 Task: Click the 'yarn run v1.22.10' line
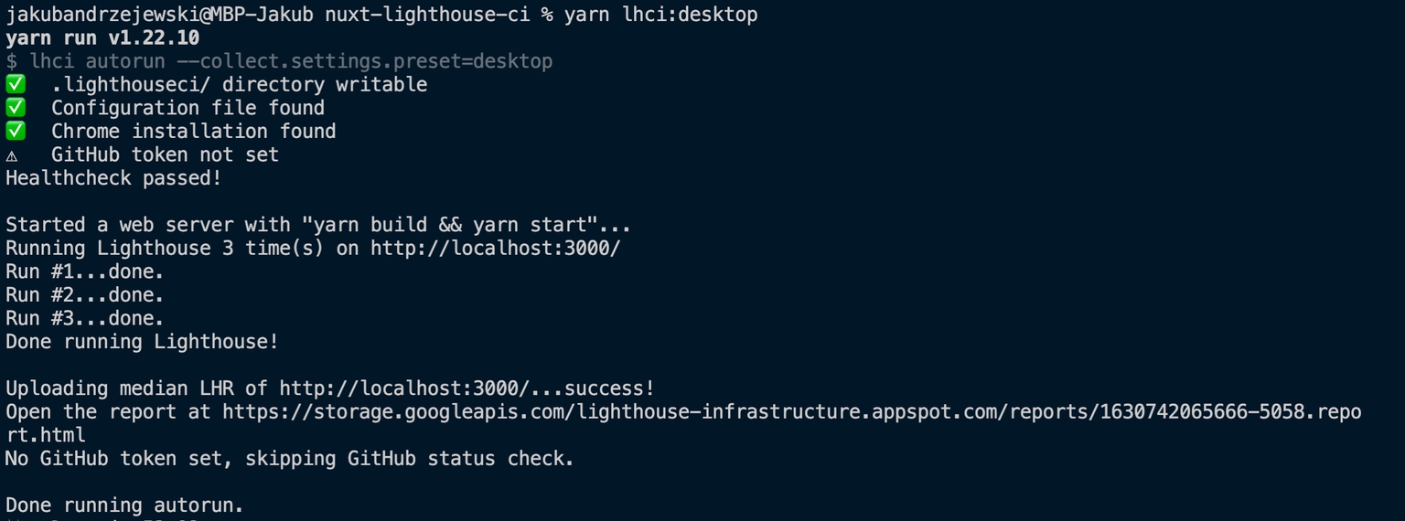tap(102, 38)
